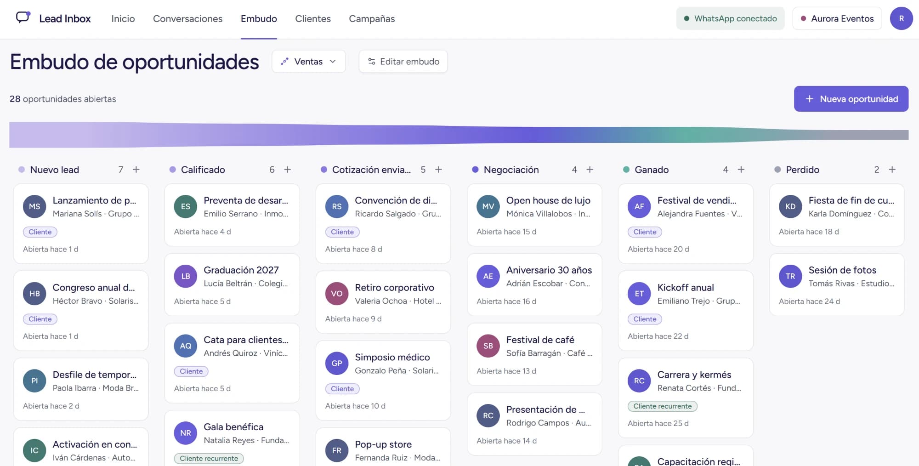This screenshot has height=466, width=919.
Task: Click FR avatar on Pop-up store card
Action: coord(337,450)
